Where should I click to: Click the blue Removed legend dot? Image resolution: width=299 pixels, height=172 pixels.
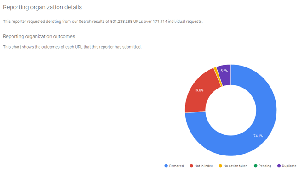coord(166,166)
